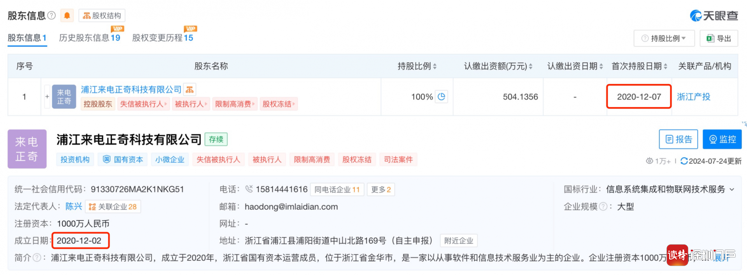Select the 大型 enterprise scale value
The height and width of the screenshot is (275, 747).
(x=626, y=207)
